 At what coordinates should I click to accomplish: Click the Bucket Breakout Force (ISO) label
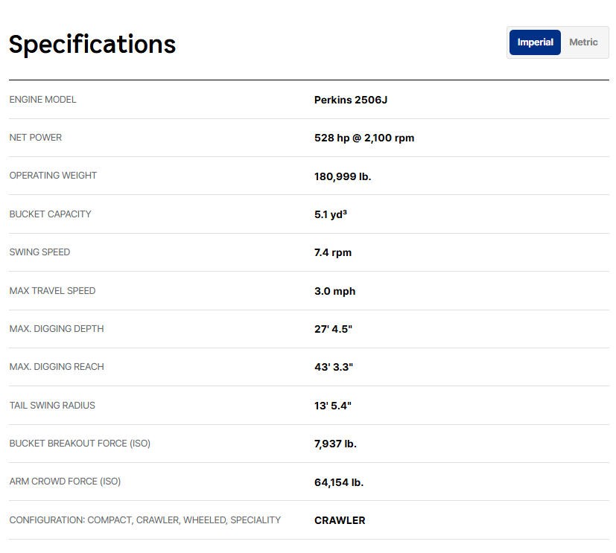tap(80, 444)
